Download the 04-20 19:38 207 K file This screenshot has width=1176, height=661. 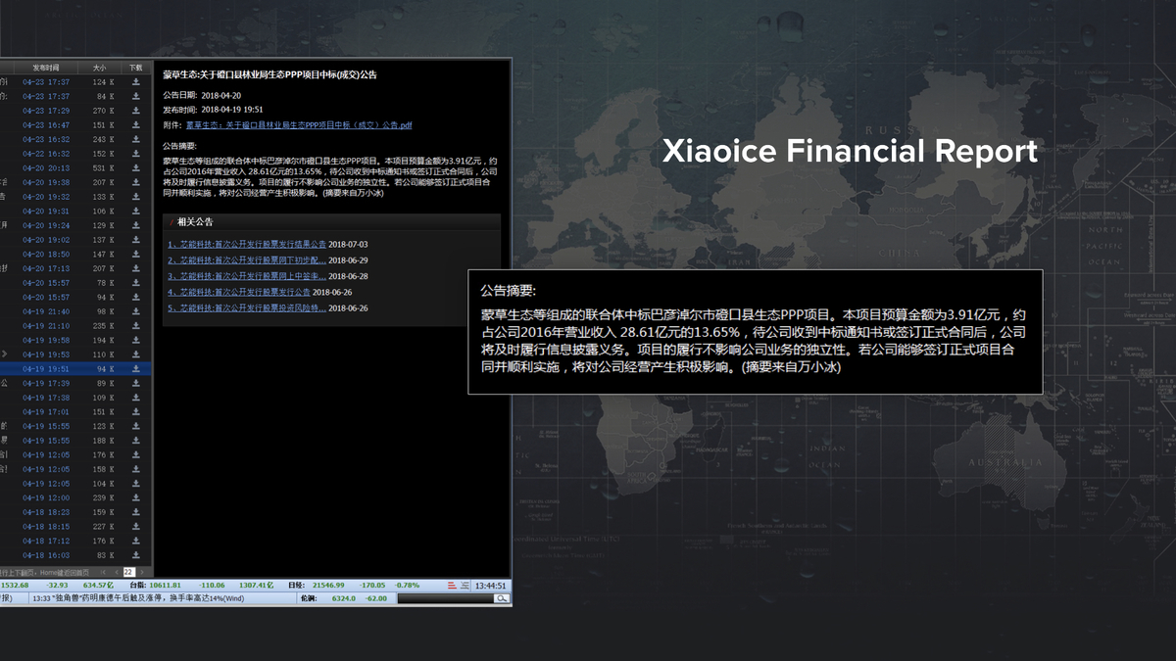click(136, 182)
